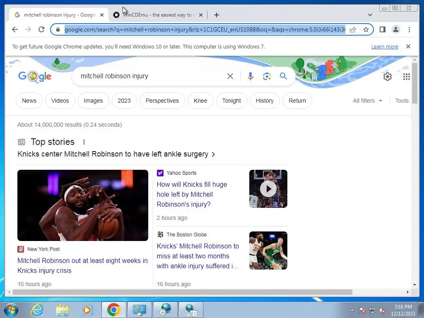The height and width of the screenshot is (318, 424).
Task: Open Action Center flag tray icon
Action: [362, 311]
